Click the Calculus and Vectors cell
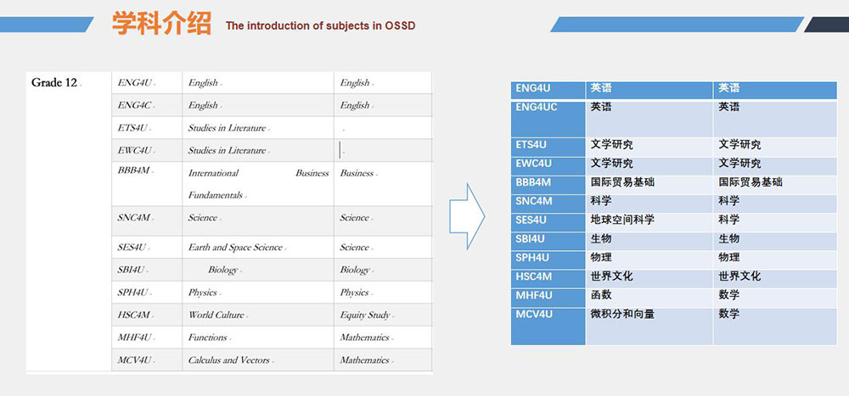 tap(228, 360)
